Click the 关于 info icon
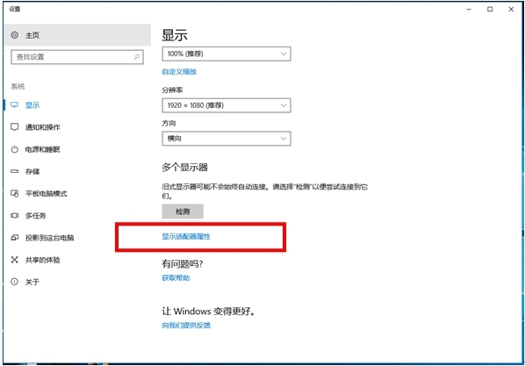Viewport: 525px width, 366px height. (14, 282)
